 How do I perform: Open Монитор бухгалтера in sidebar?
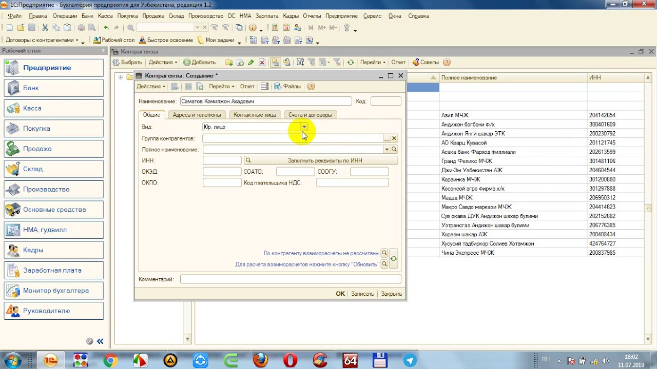tap(54, 291)
